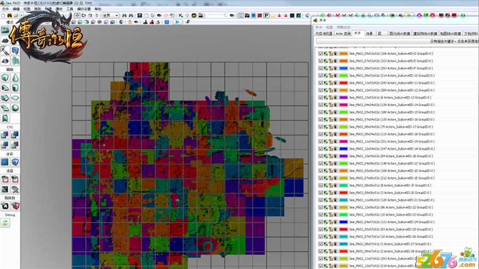The height and width of the screenshot is (269, 479).
Task: Toggle lock on Sea_Pb02_04x04y02z level
Action: [x=331, y=105]
